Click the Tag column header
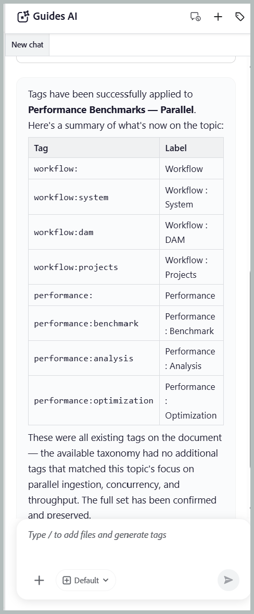This screenshot has width=254, height=614. click(x=94, y=148)
